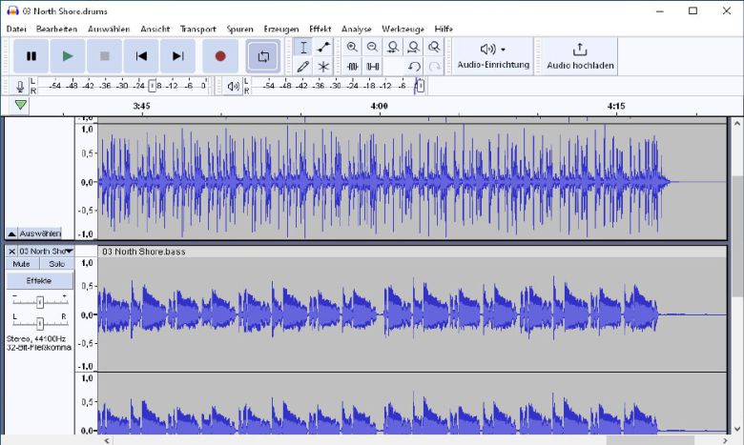Click the Zoom In magnifier
744x445 pixels.
coord(352,47)
